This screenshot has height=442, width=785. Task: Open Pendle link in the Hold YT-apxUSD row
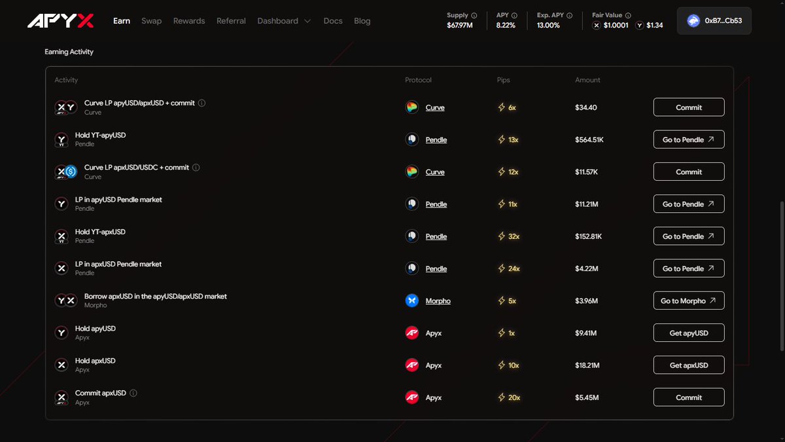pos(436,236)
